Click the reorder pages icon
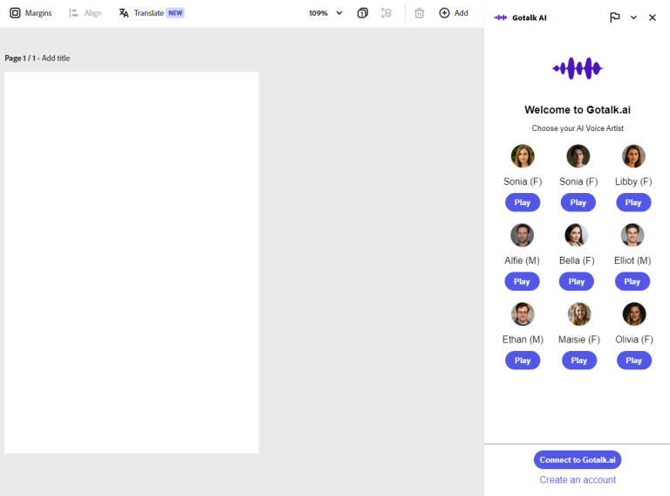670x496 pixels. pyautogui.click(x=386, y=13)
